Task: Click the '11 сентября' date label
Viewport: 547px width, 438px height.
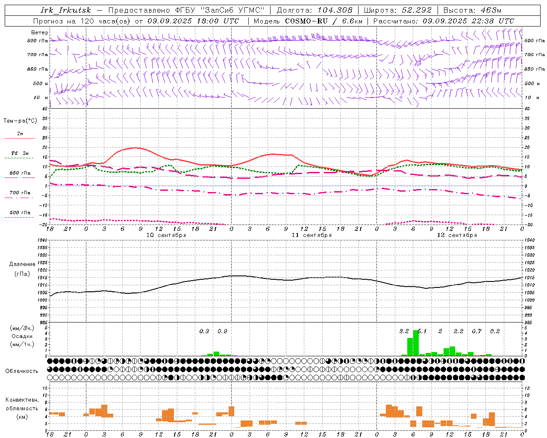Action: click(312, 235)
